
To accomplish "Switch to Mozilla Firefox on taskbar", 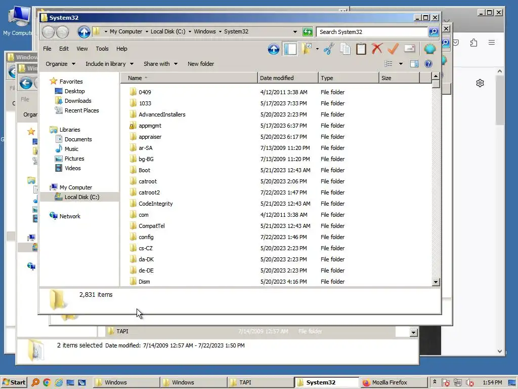I will [x=394, y=382].
